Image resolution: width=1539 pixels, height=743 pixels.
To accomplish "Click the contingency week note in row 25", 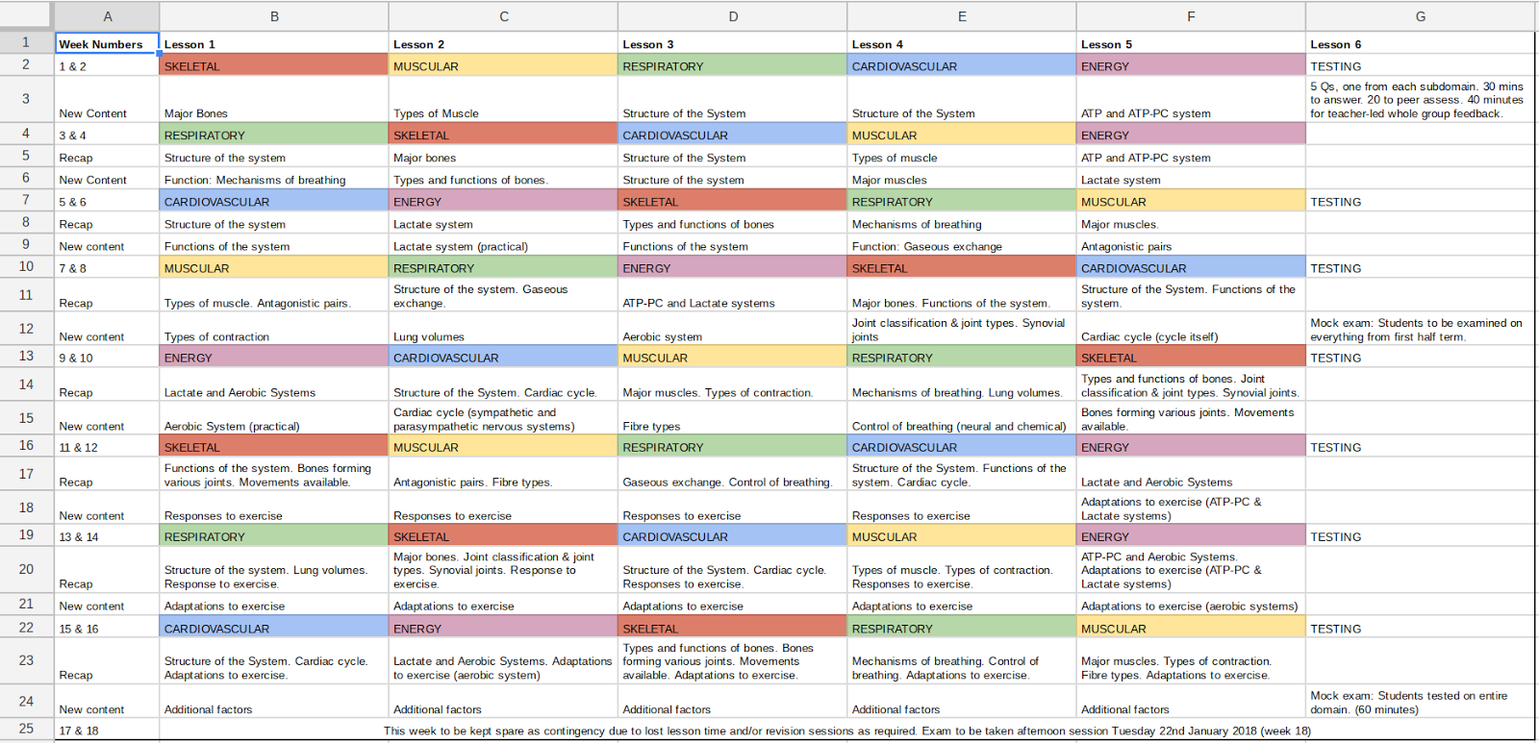I will tap(846, 730).
